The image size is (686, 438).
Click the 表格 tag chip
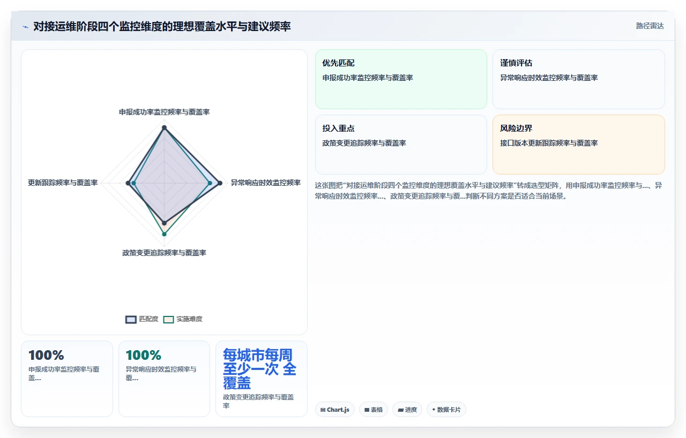coord(374,410)
